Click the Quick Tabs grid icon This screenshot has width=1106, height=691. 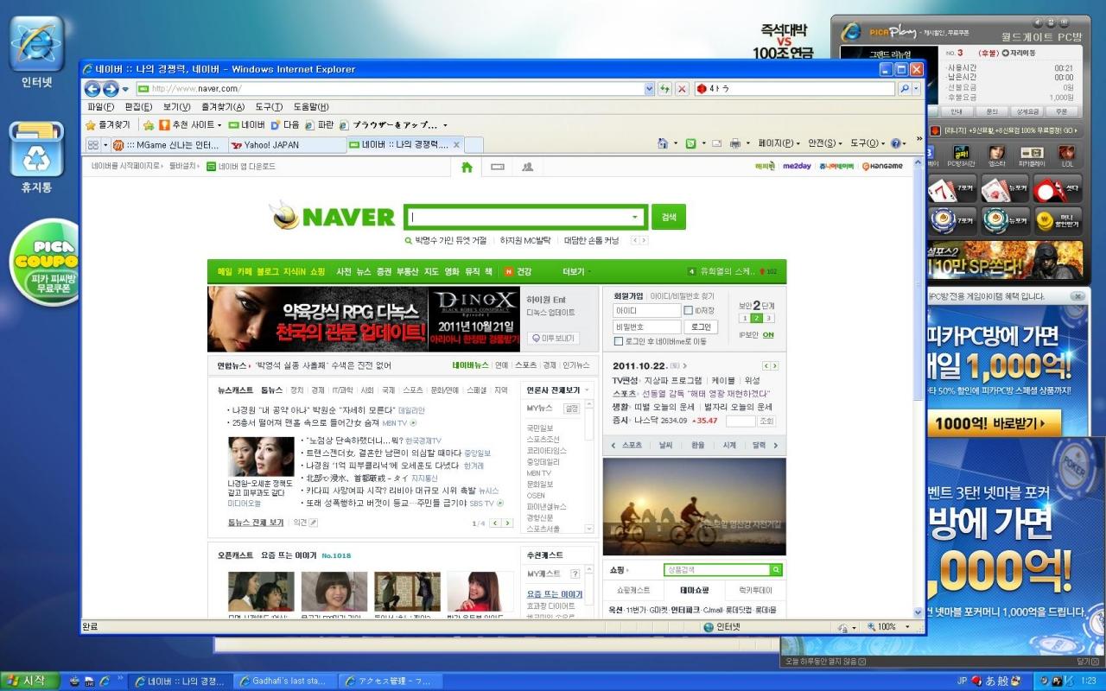pos(92,145)
